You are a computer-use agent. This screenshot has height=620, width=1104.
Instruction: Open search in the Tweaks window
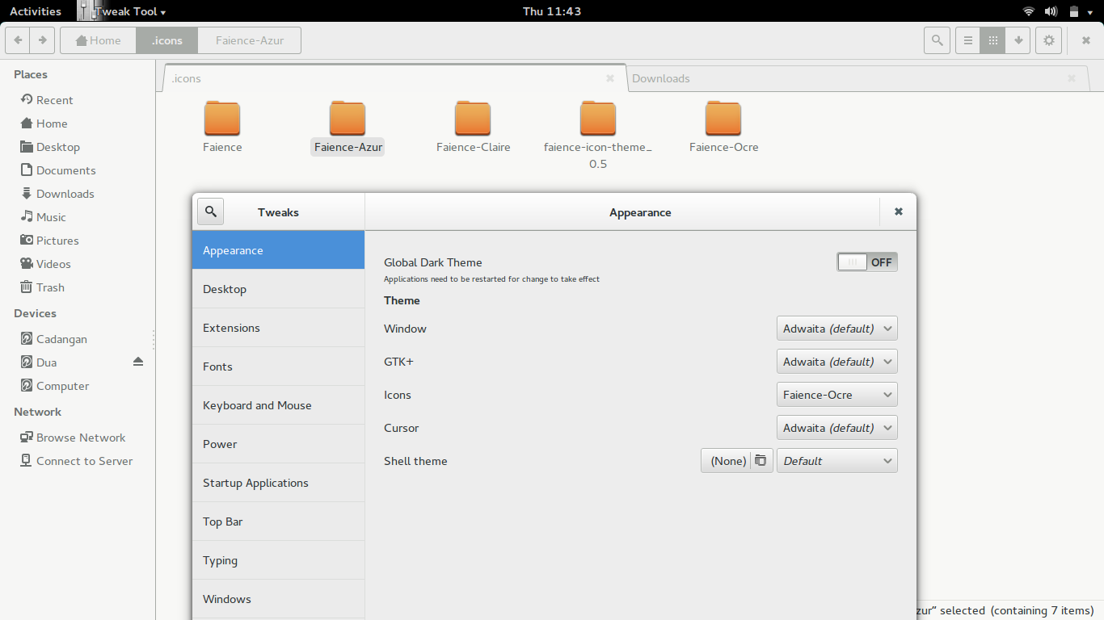click(x=210, y=211)
